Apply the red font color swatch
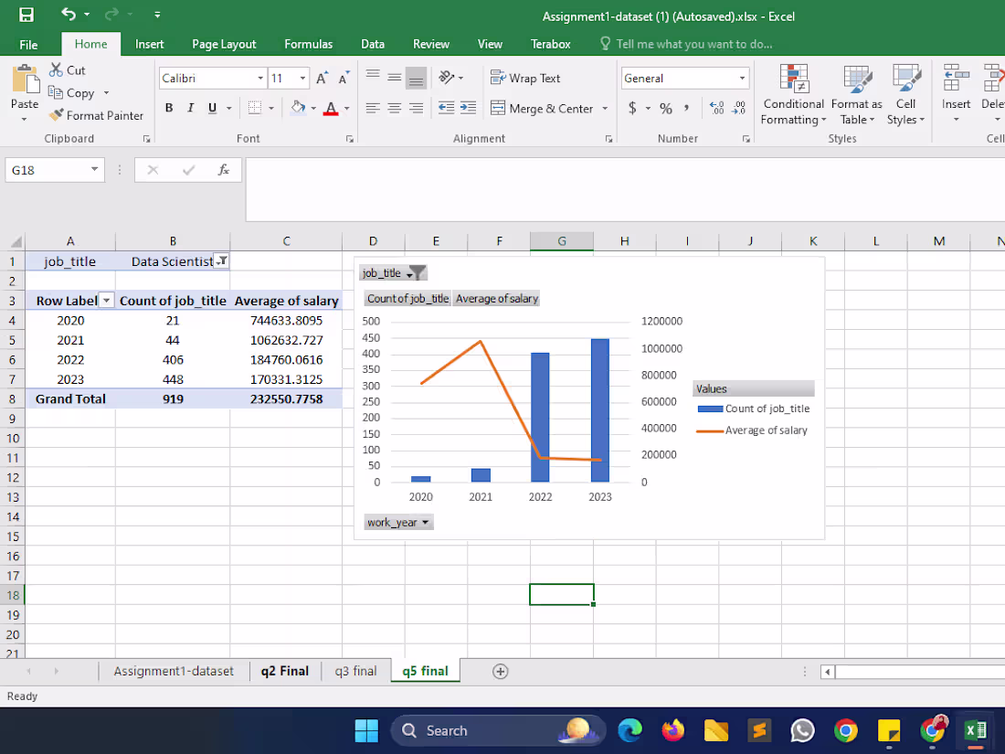 point(331,108)
